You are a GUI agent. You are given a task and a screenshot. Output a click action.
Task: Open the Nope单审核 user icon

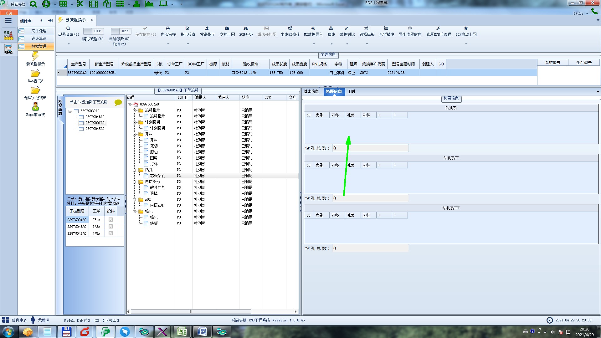point(35,107)
